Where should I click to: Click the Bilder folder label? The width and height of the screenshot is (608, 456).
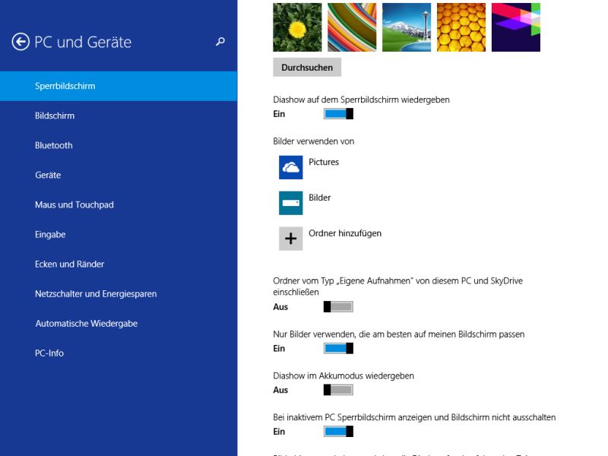pos(319,198)
